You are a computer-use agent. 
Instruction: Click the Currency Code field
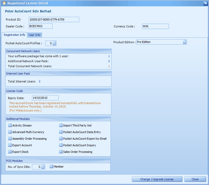click(x=155, y=26)
